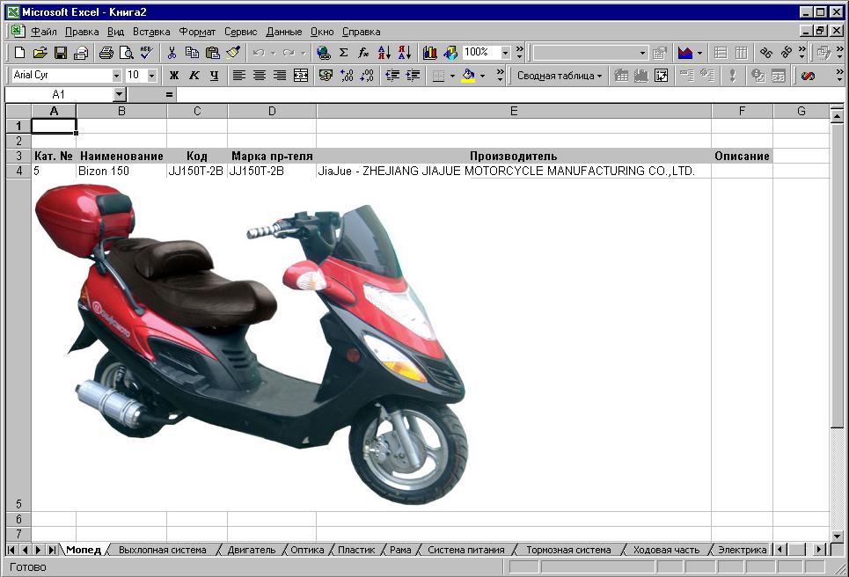The height and width of the screenshot is (577, 849).
Task: Sort ascending with the А-Я icon
Action: point(384,53)
